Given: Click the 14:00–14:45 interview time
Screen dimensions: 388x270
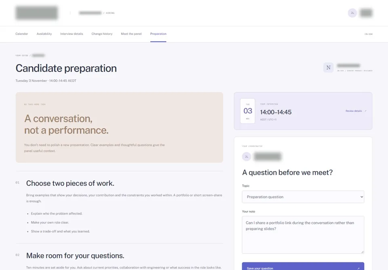Looking at the screenshot, I should click(x=276, y=112).
